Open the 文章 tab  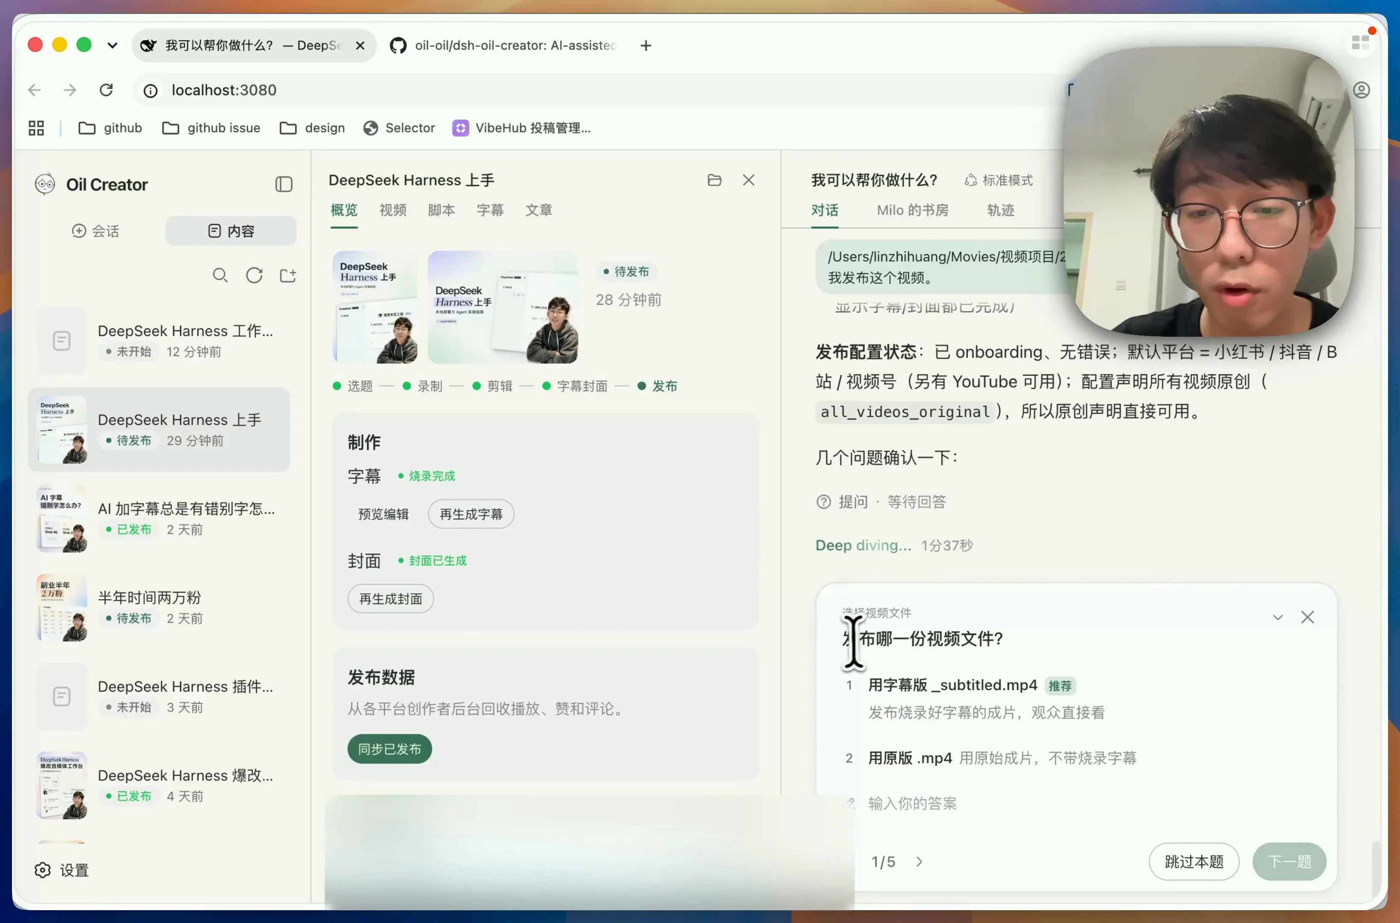(539, 210)
